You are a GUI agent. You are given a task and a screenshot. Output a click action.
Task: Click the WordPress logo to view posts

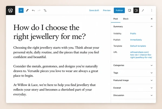pos(11,11)
